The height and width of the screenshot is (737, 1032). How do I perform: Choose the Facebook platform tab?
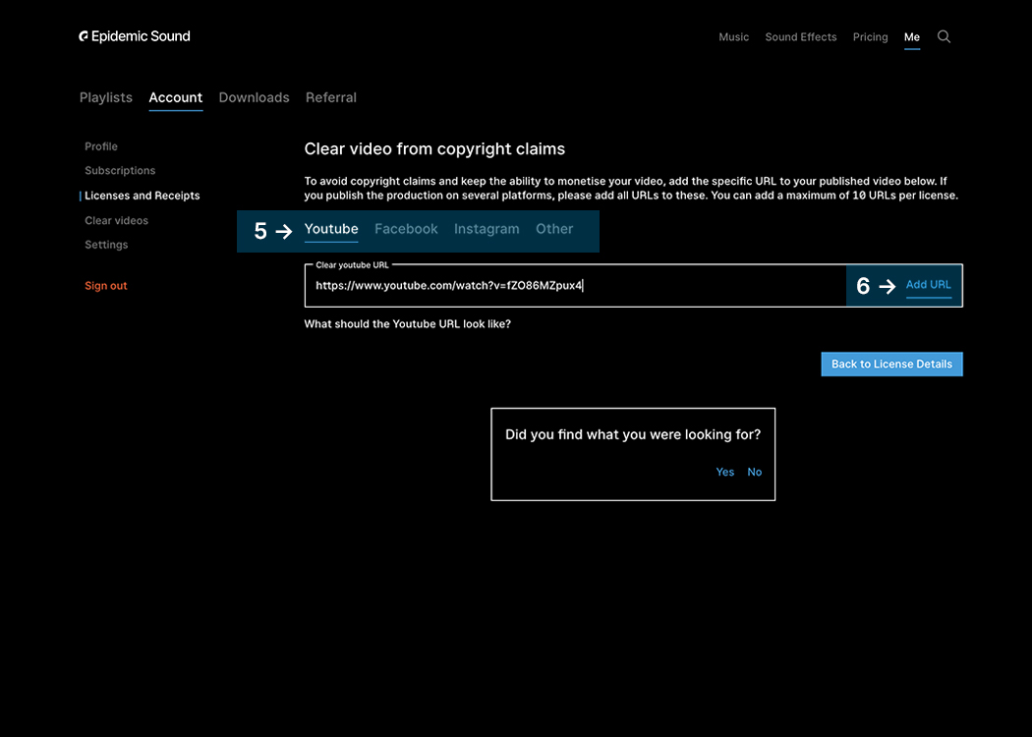[x=406, y=229]
